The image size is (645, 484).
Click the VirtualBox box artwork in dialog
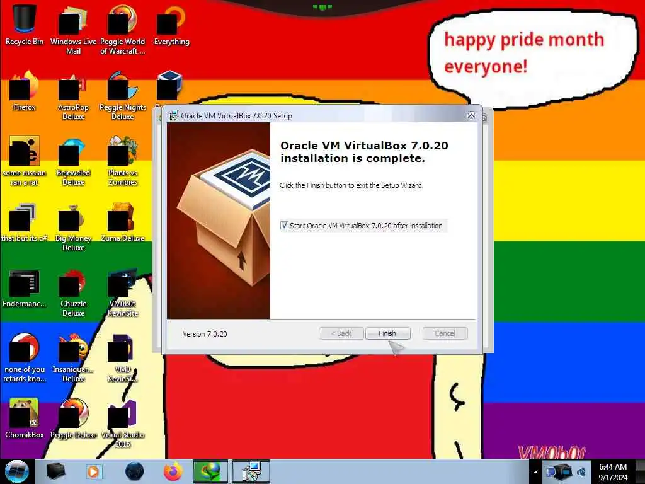pos(219,221)
